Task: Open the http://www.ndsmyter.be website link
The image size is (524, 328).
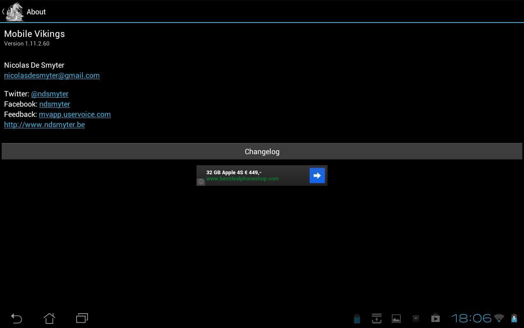Action: coord(44,125)
